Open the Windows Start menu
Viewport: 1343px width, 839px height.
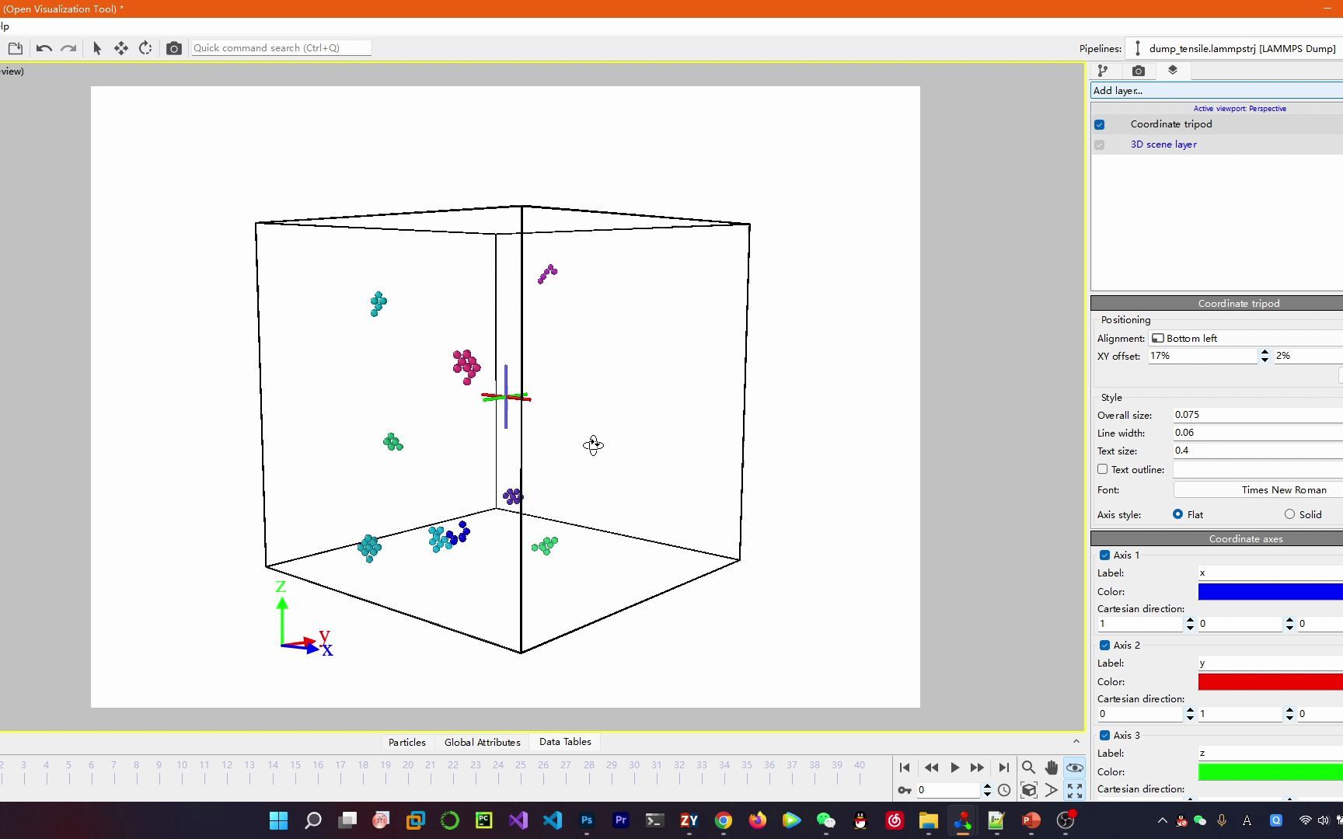[279, 820]
